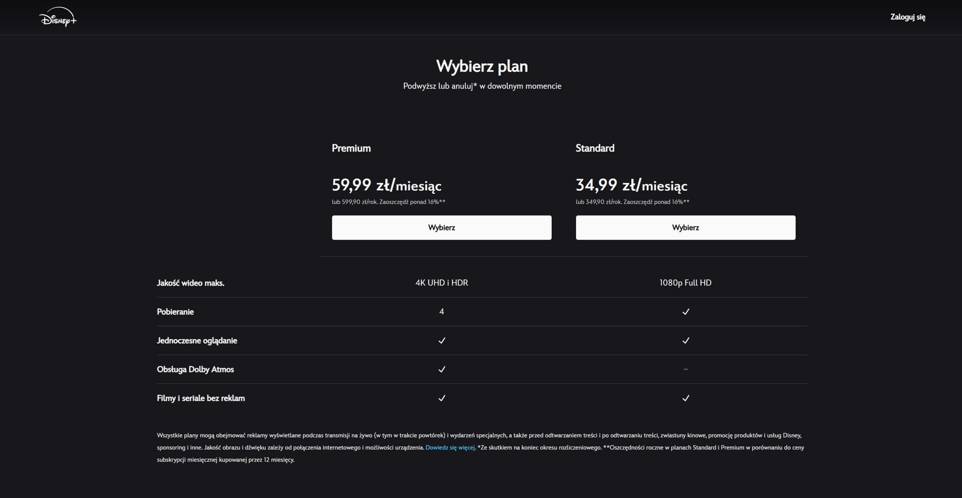Click the Disney+ logo

[58, 17]
